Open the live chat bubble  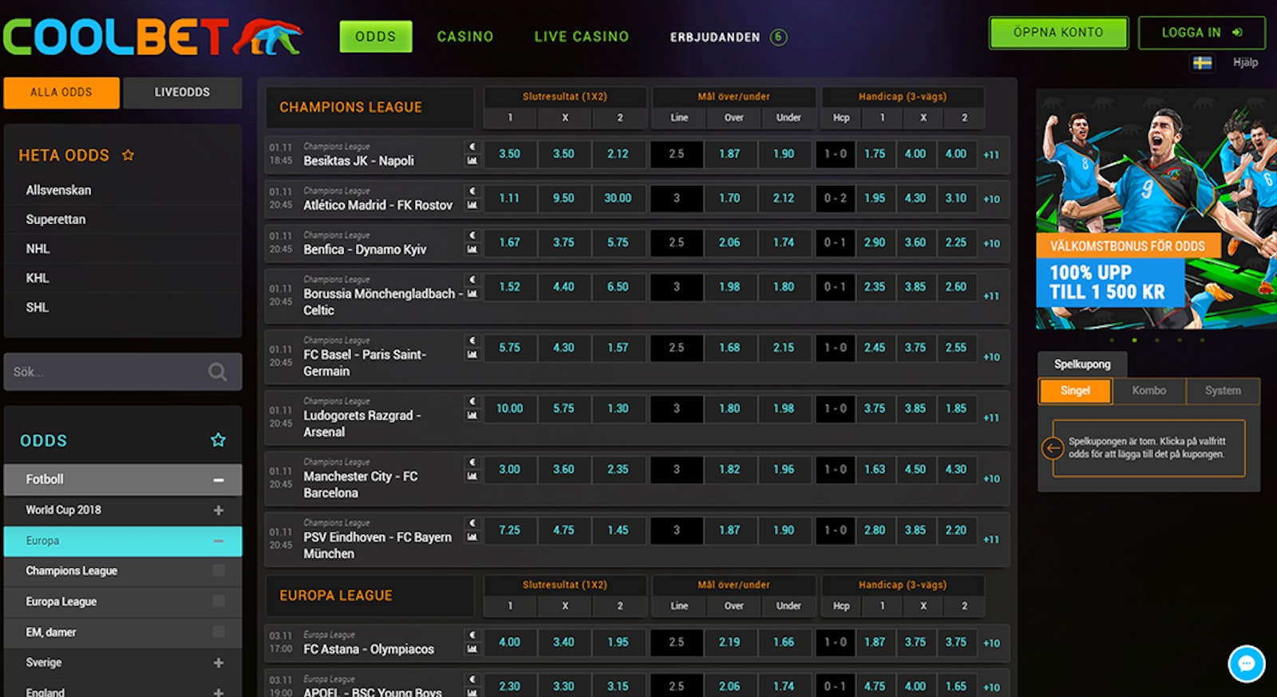pyautogui.click(x=1247, y=664)
